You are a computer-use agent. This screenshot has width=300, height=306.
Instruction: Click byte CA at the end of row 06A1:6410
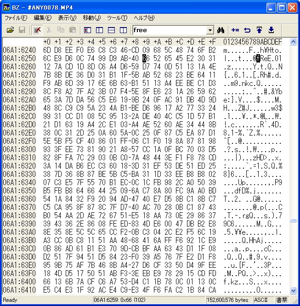[x=212, y=290]
